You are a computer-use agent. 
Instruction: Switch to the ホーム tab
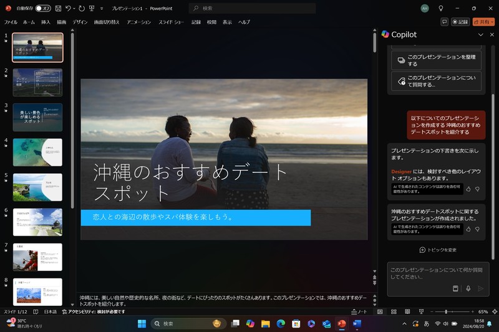[x=29, y=22]
